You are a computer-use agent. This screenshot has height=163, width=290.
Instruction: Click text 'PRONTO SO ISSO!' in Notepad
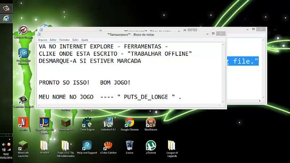[64, 82]
